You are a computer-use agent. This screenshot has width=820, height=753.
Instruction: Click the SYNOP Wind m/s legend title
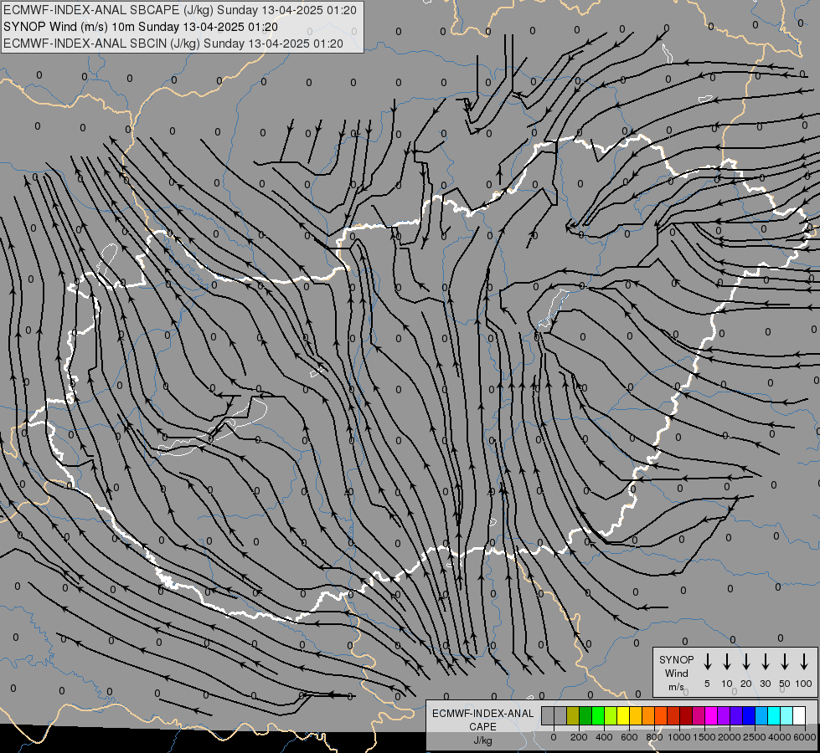point(676,673)
